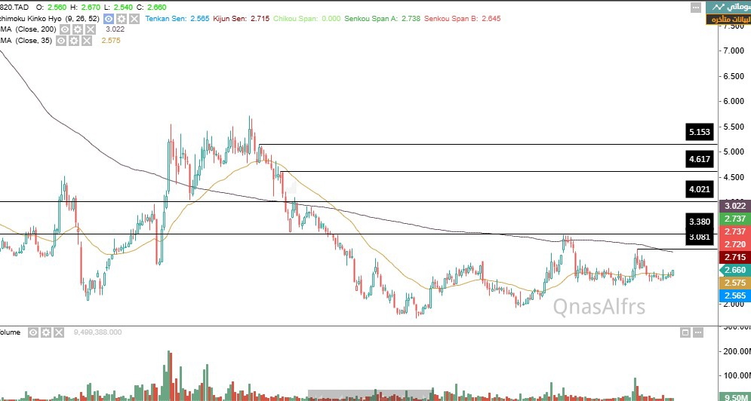
Task: Click the teal 2.660 current price tag
Action: (x=735, y=271)
